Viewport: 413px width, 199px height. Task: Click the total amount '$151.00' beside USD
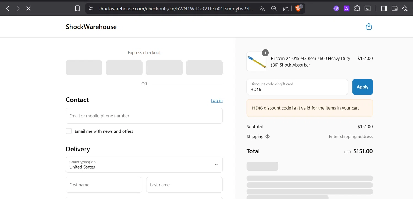tap(363, 151)
